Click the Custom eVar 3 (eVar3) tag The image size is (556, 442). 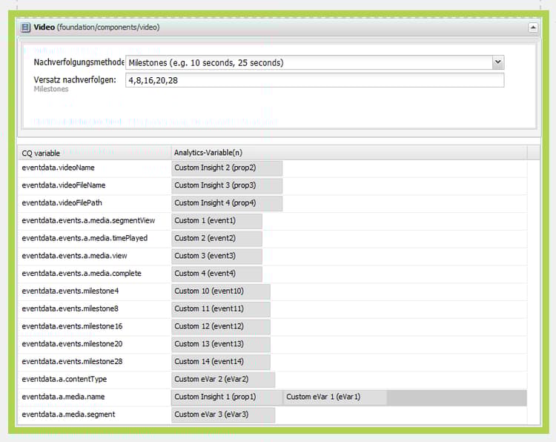(x=223, y=415)
